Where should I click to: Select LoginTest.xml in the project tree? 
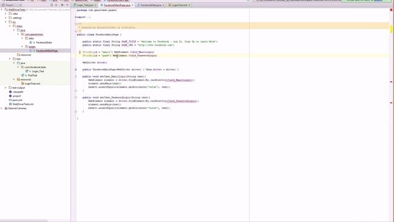[x=32, y=84]
